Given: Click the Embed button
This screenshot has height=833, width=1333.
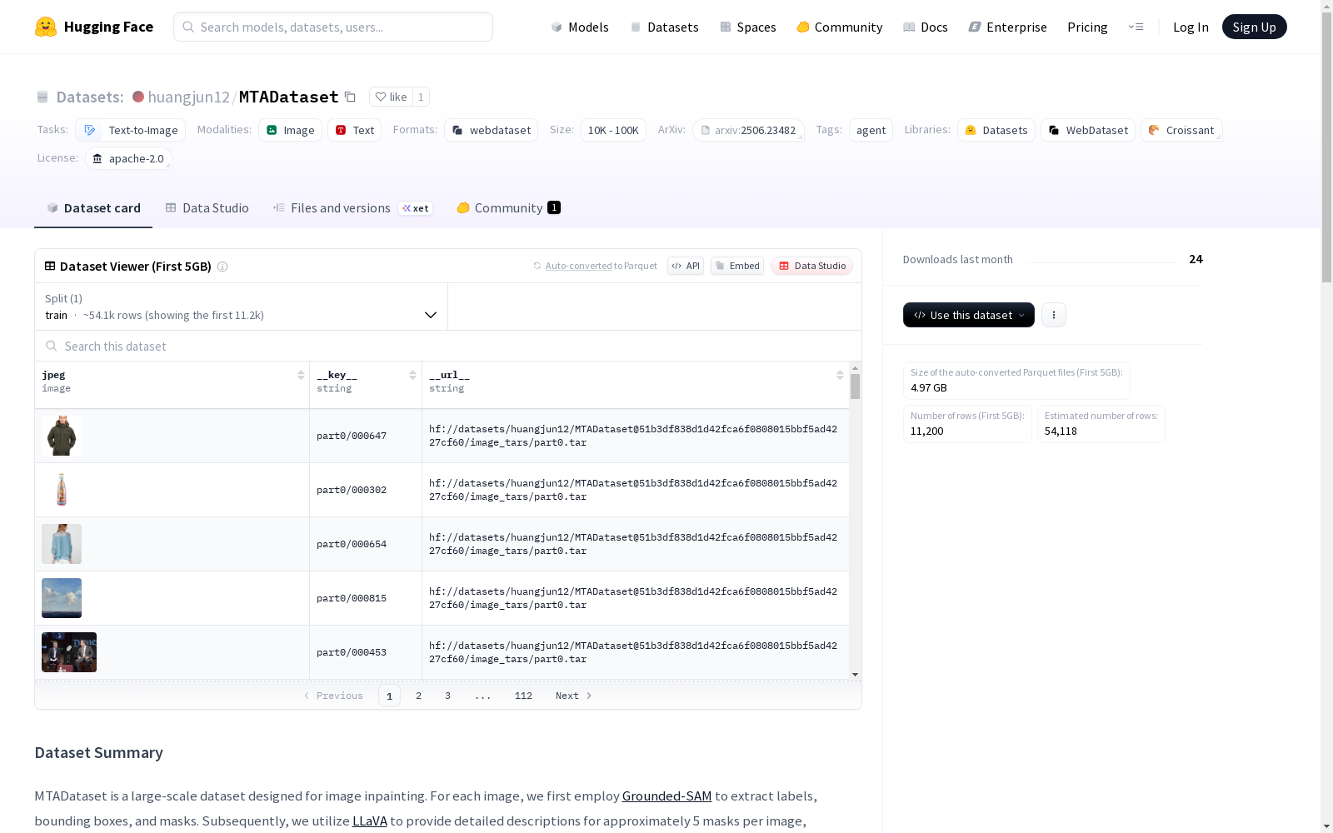Looking at the screenshot, I should coord(737,266).
